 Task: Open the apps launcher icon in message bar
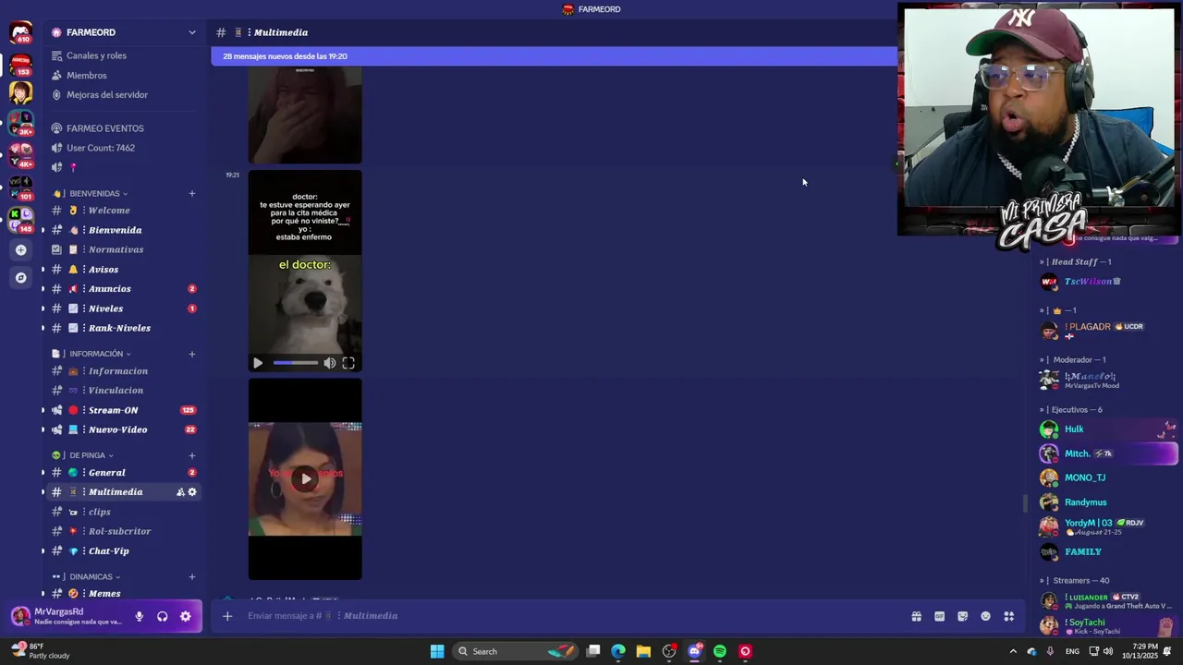1009,616
